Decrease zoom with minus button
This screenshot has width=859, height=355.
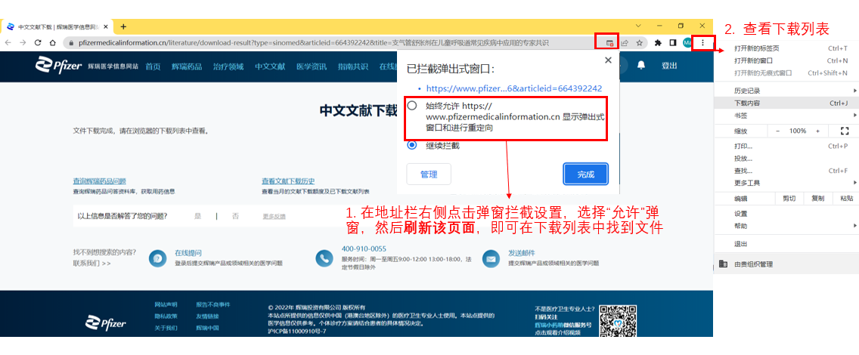(777, 131)
